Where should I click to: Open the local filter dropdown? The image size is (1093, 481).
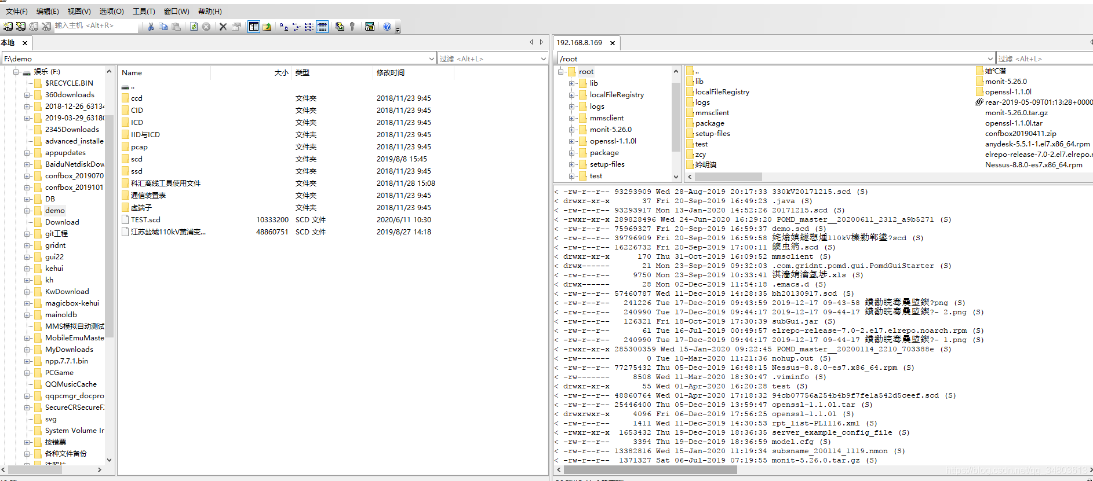coord(543,58)
